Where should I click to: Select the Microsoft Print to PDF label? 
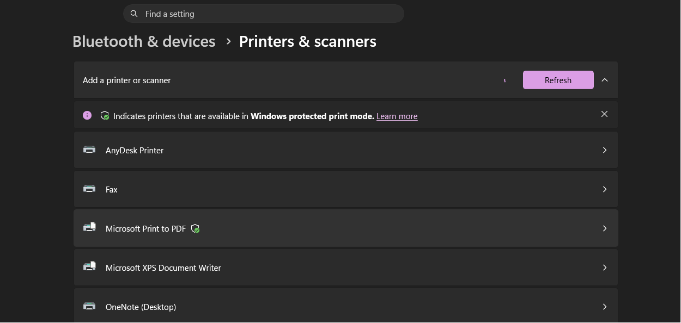(146, 229)
